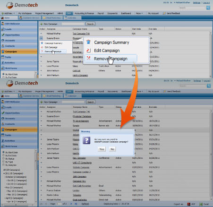Click the Sales home icon in the Warning-dialog screenshot
The height and width of the screenshot is (207, 213).
click(2, 96)
